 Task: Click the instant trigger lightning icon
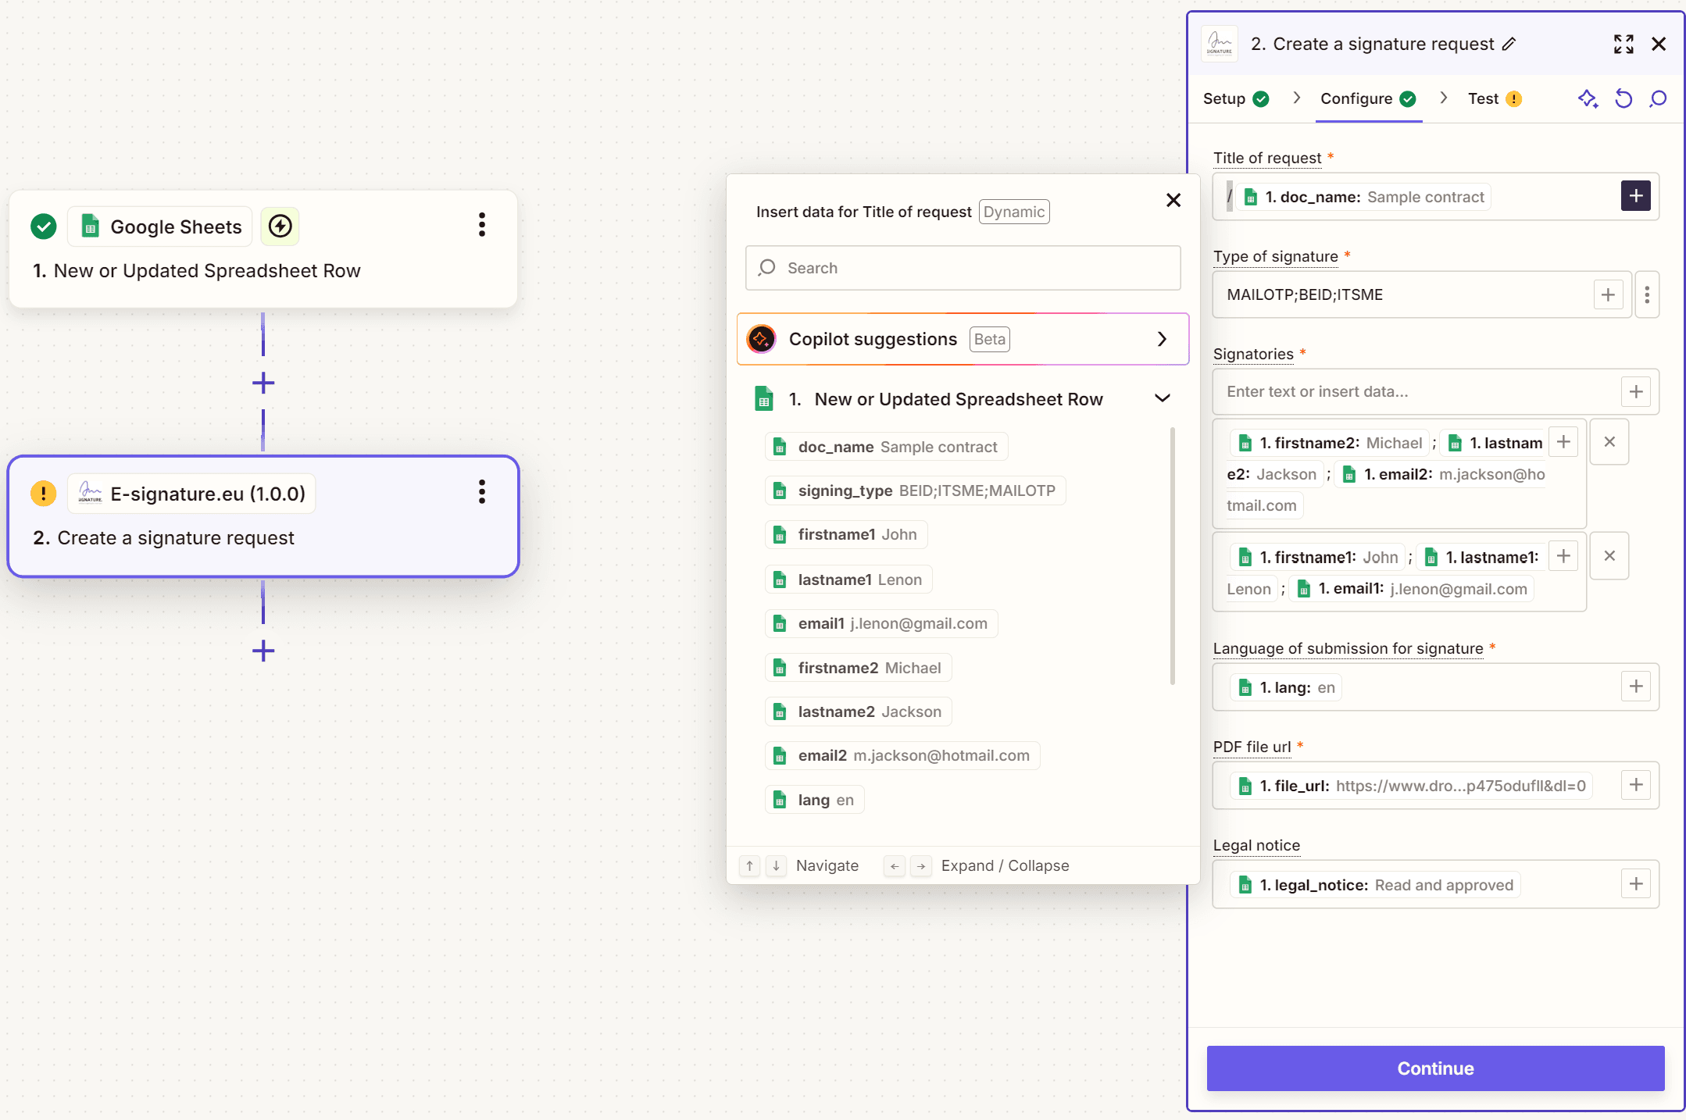(280, 226)
